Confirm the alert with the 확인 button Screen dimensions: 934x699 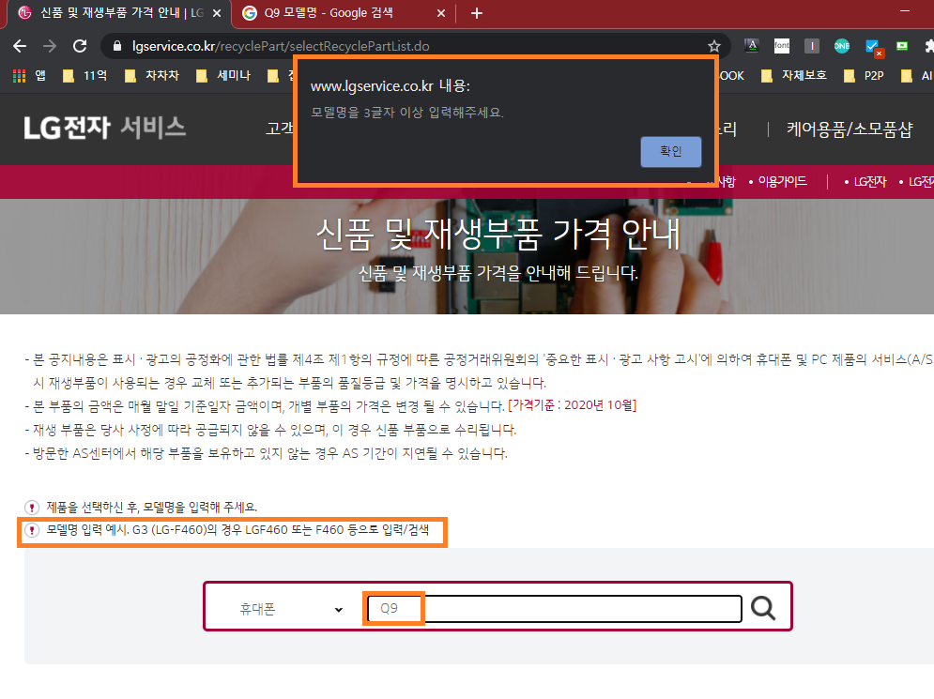(x=671, y=152)
